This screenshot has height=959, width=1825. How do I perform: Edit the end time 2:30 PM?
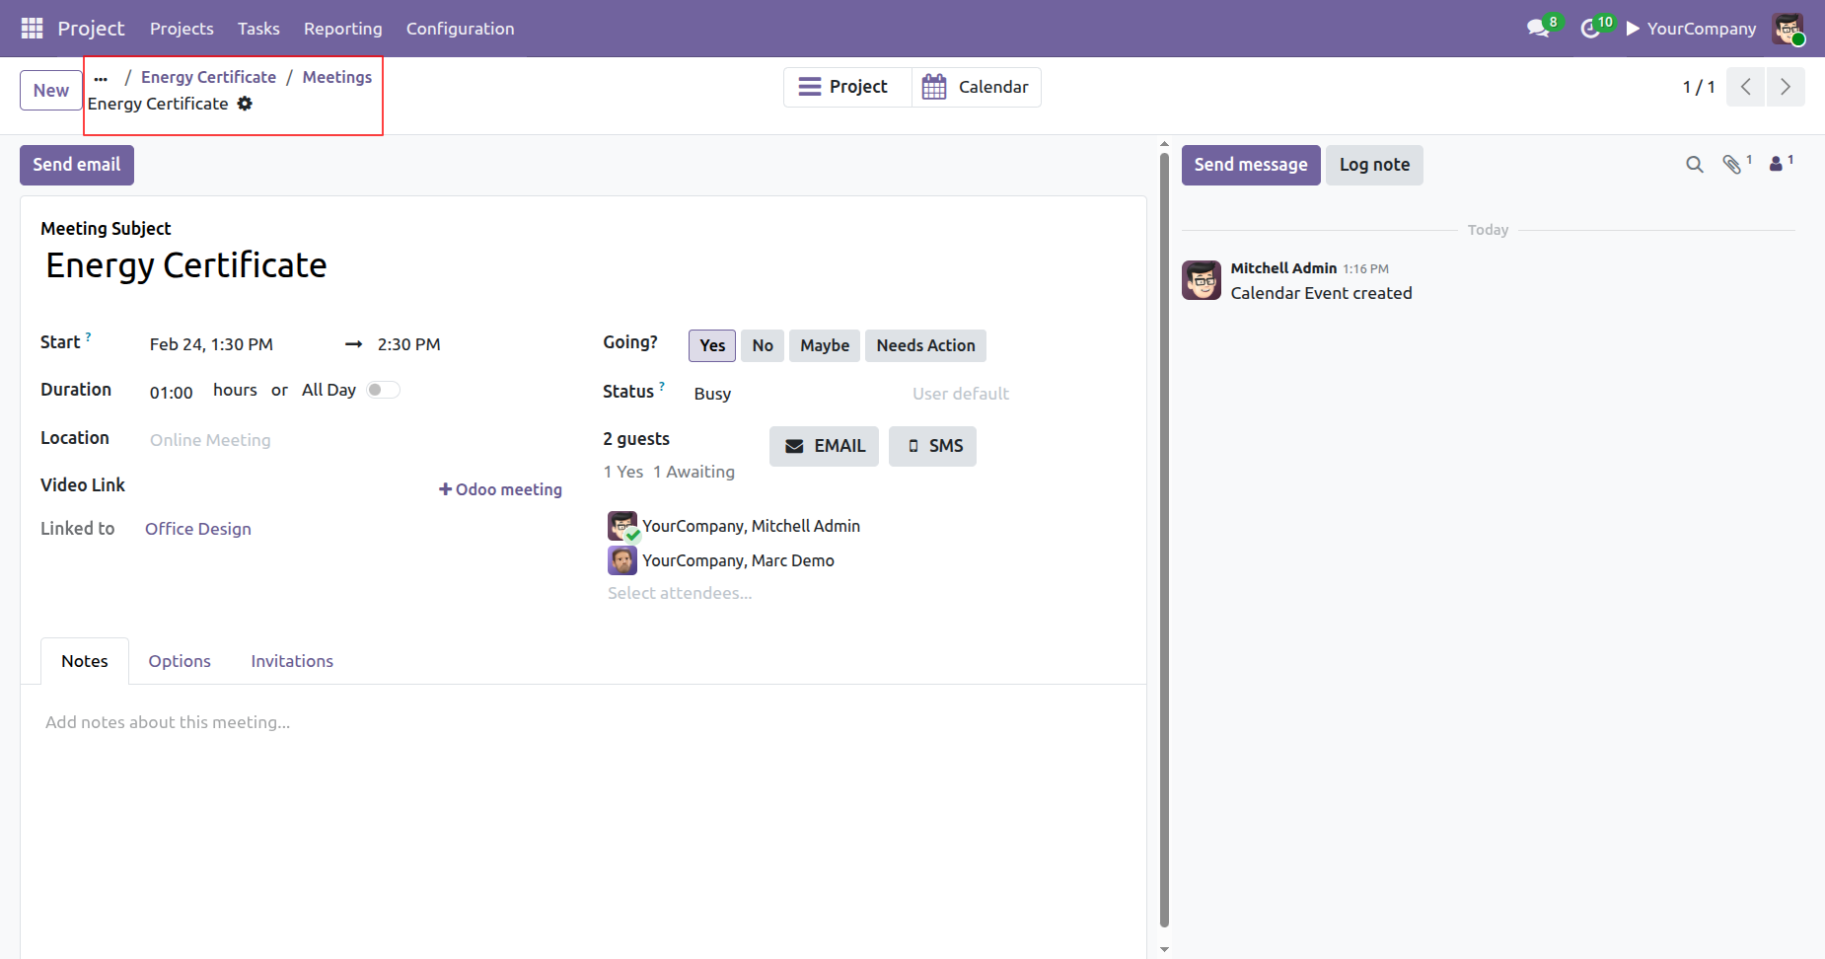(408, 344)
